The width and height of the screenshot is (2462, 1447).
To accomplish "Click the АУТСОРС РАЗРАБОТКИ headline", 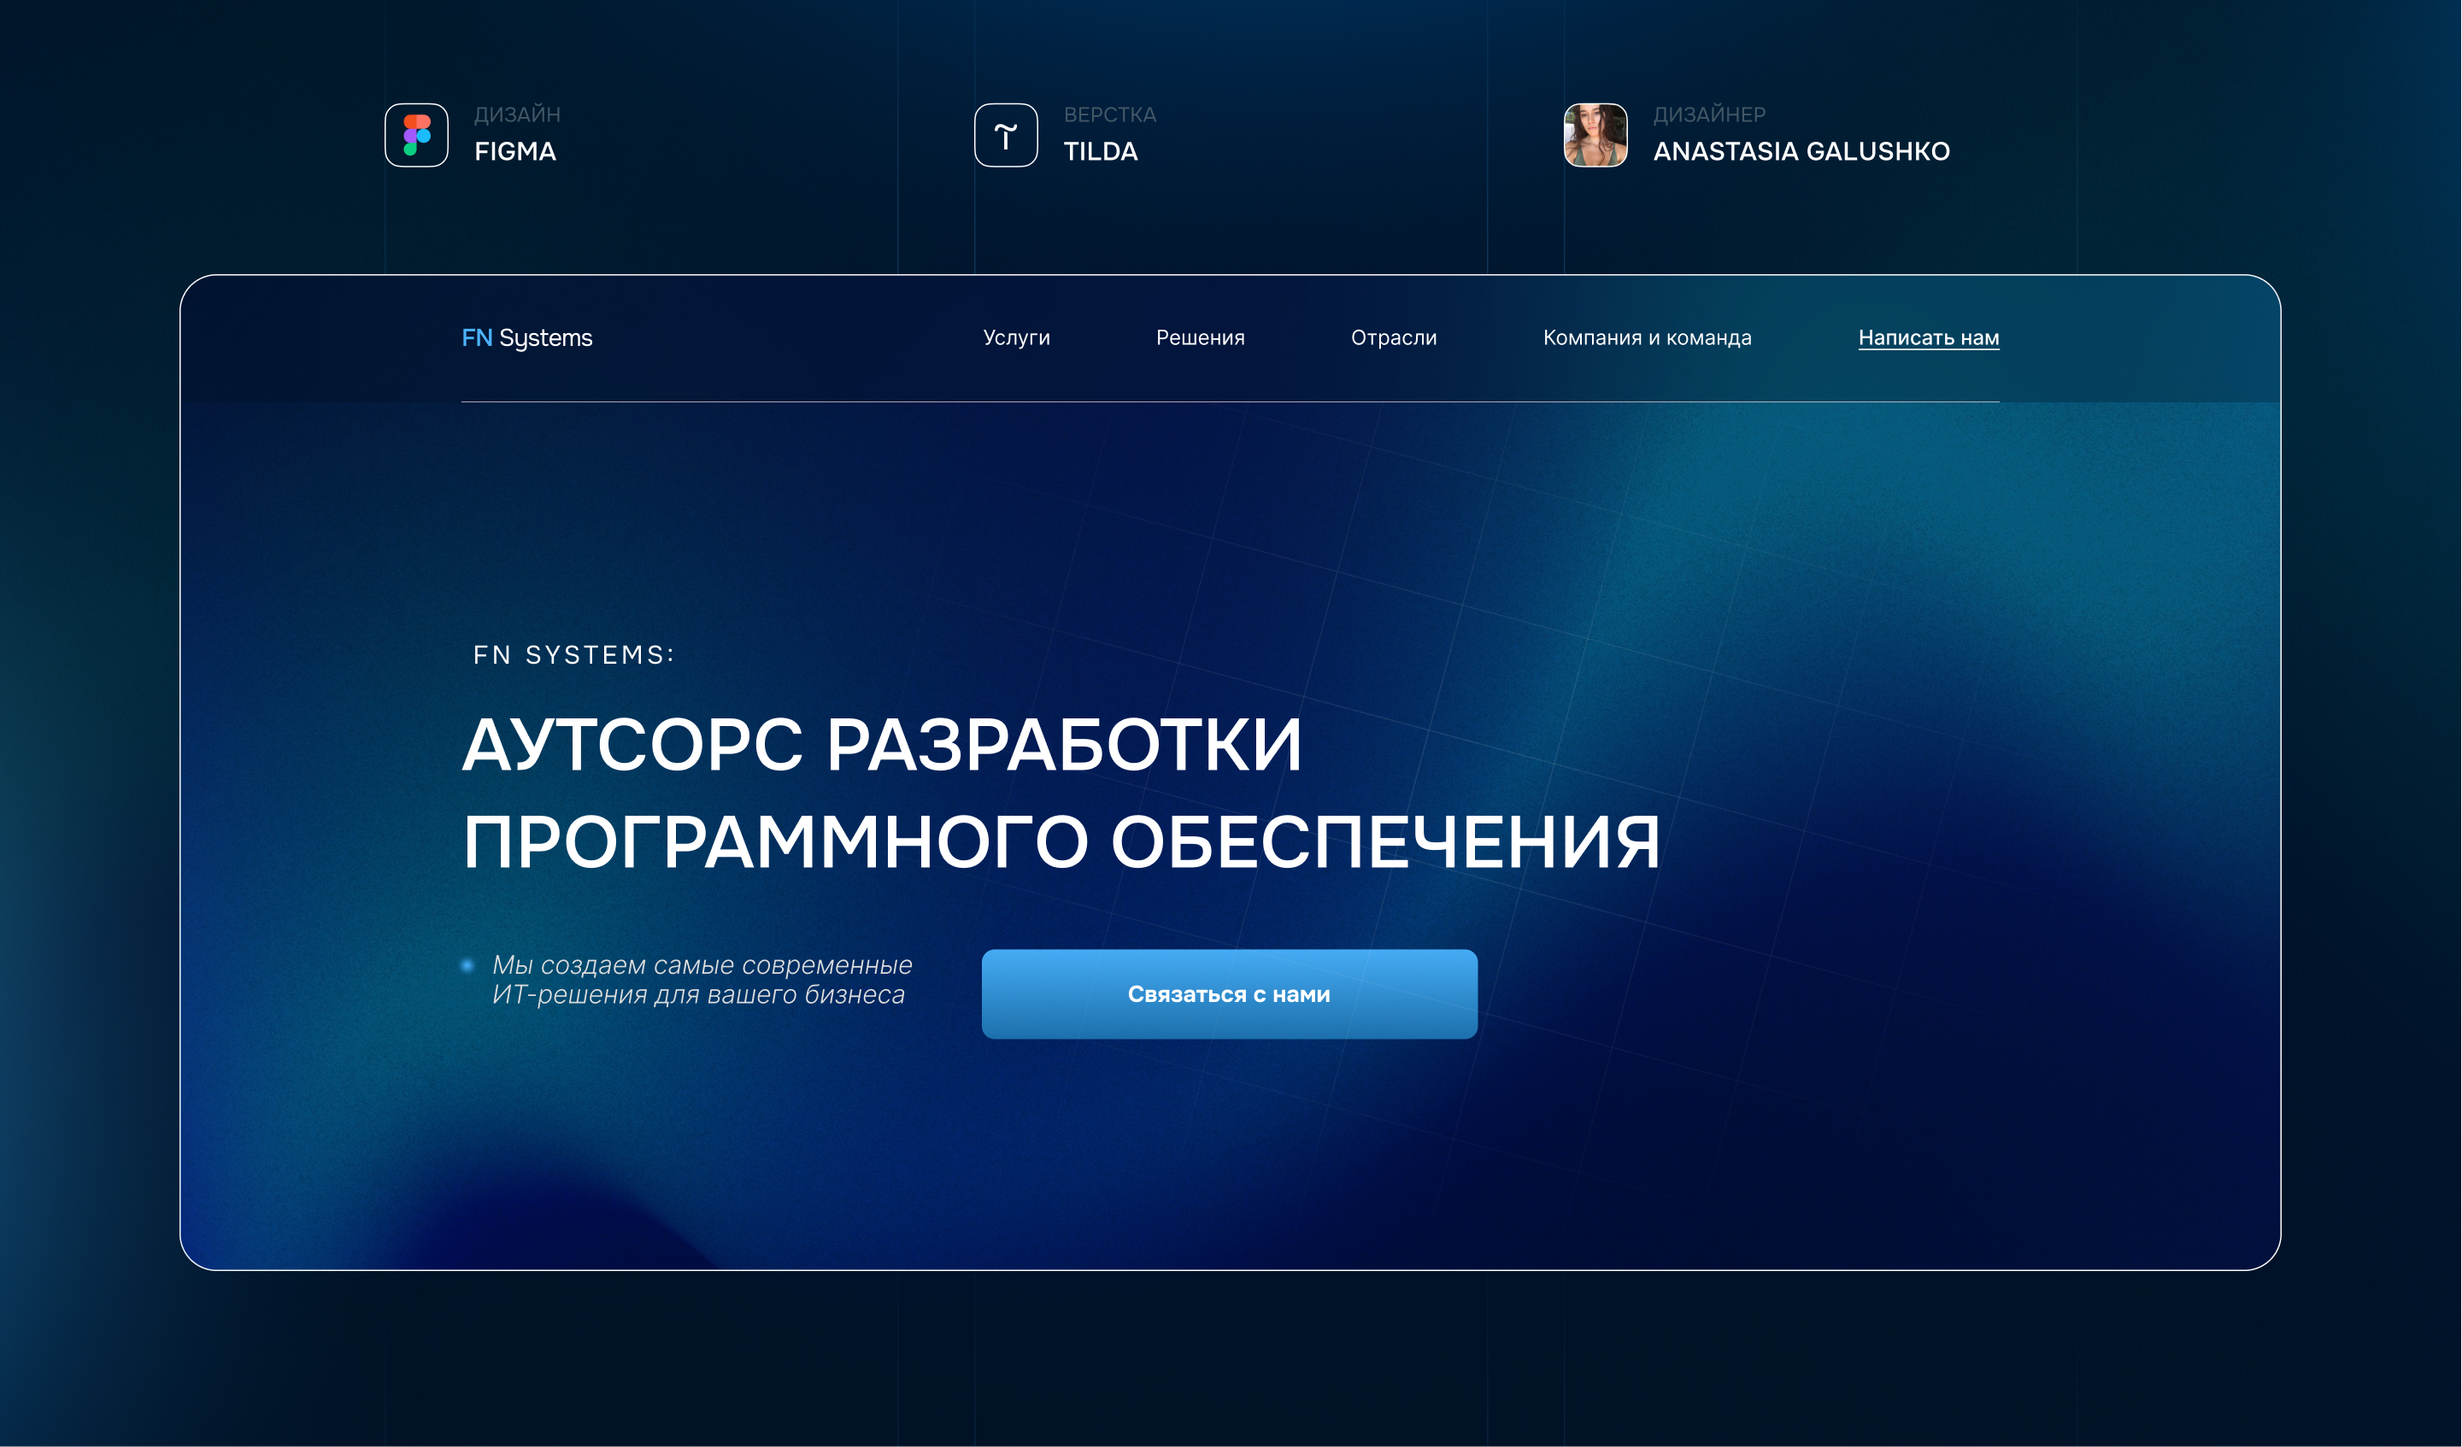I will (881, 746).
